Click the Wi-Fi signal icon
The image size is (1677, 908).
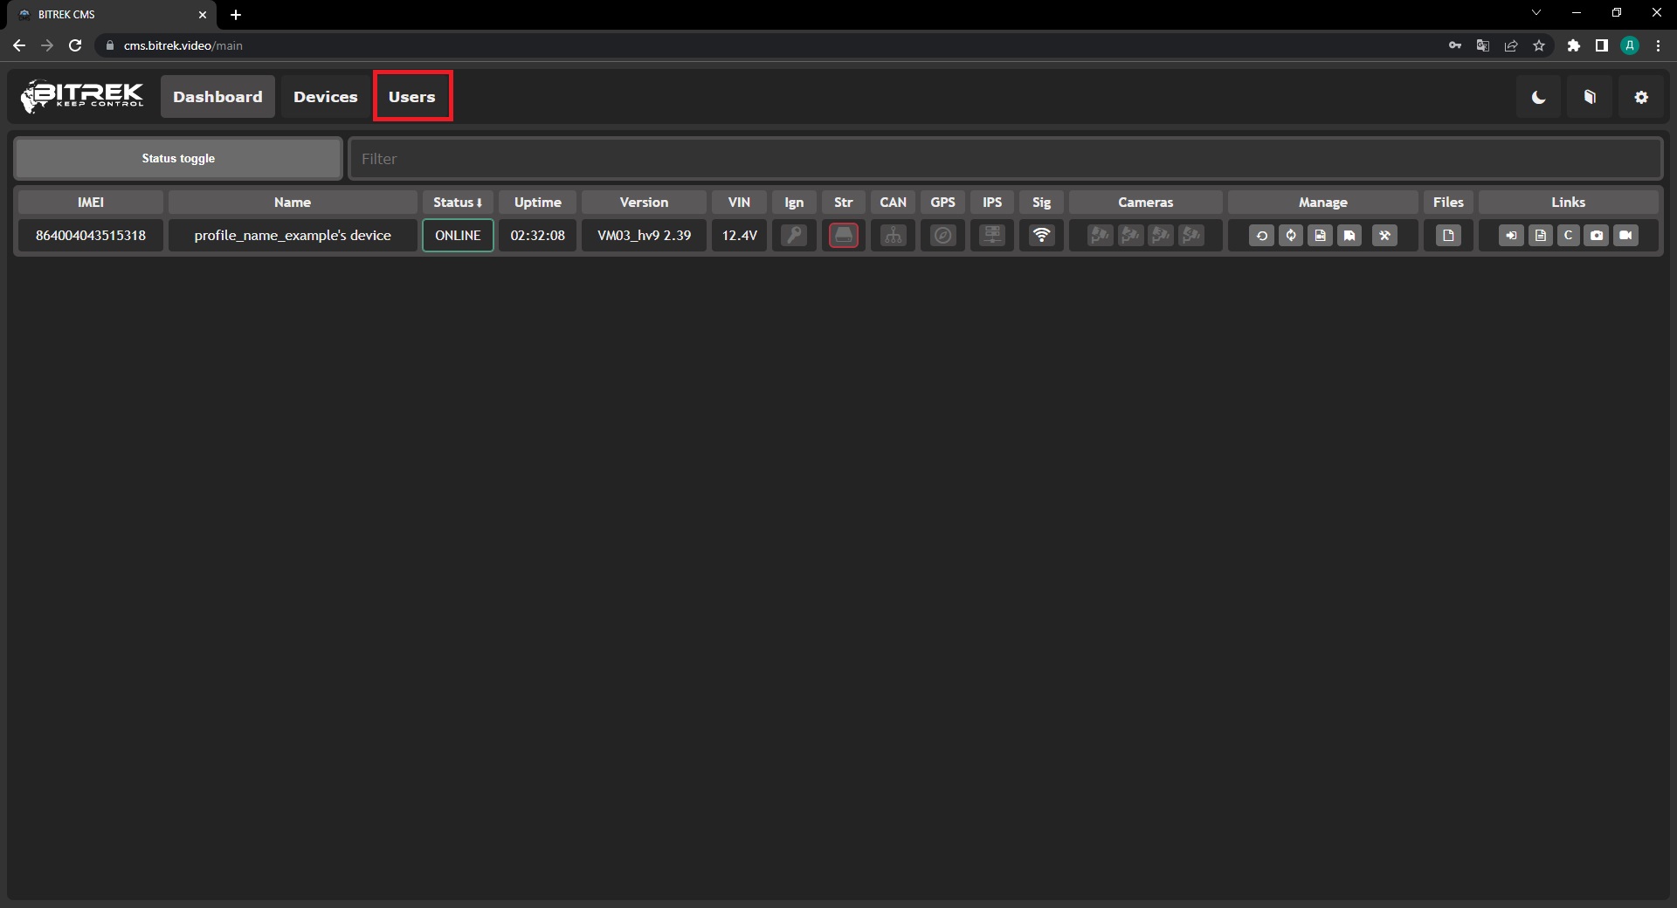point(1041,236)
